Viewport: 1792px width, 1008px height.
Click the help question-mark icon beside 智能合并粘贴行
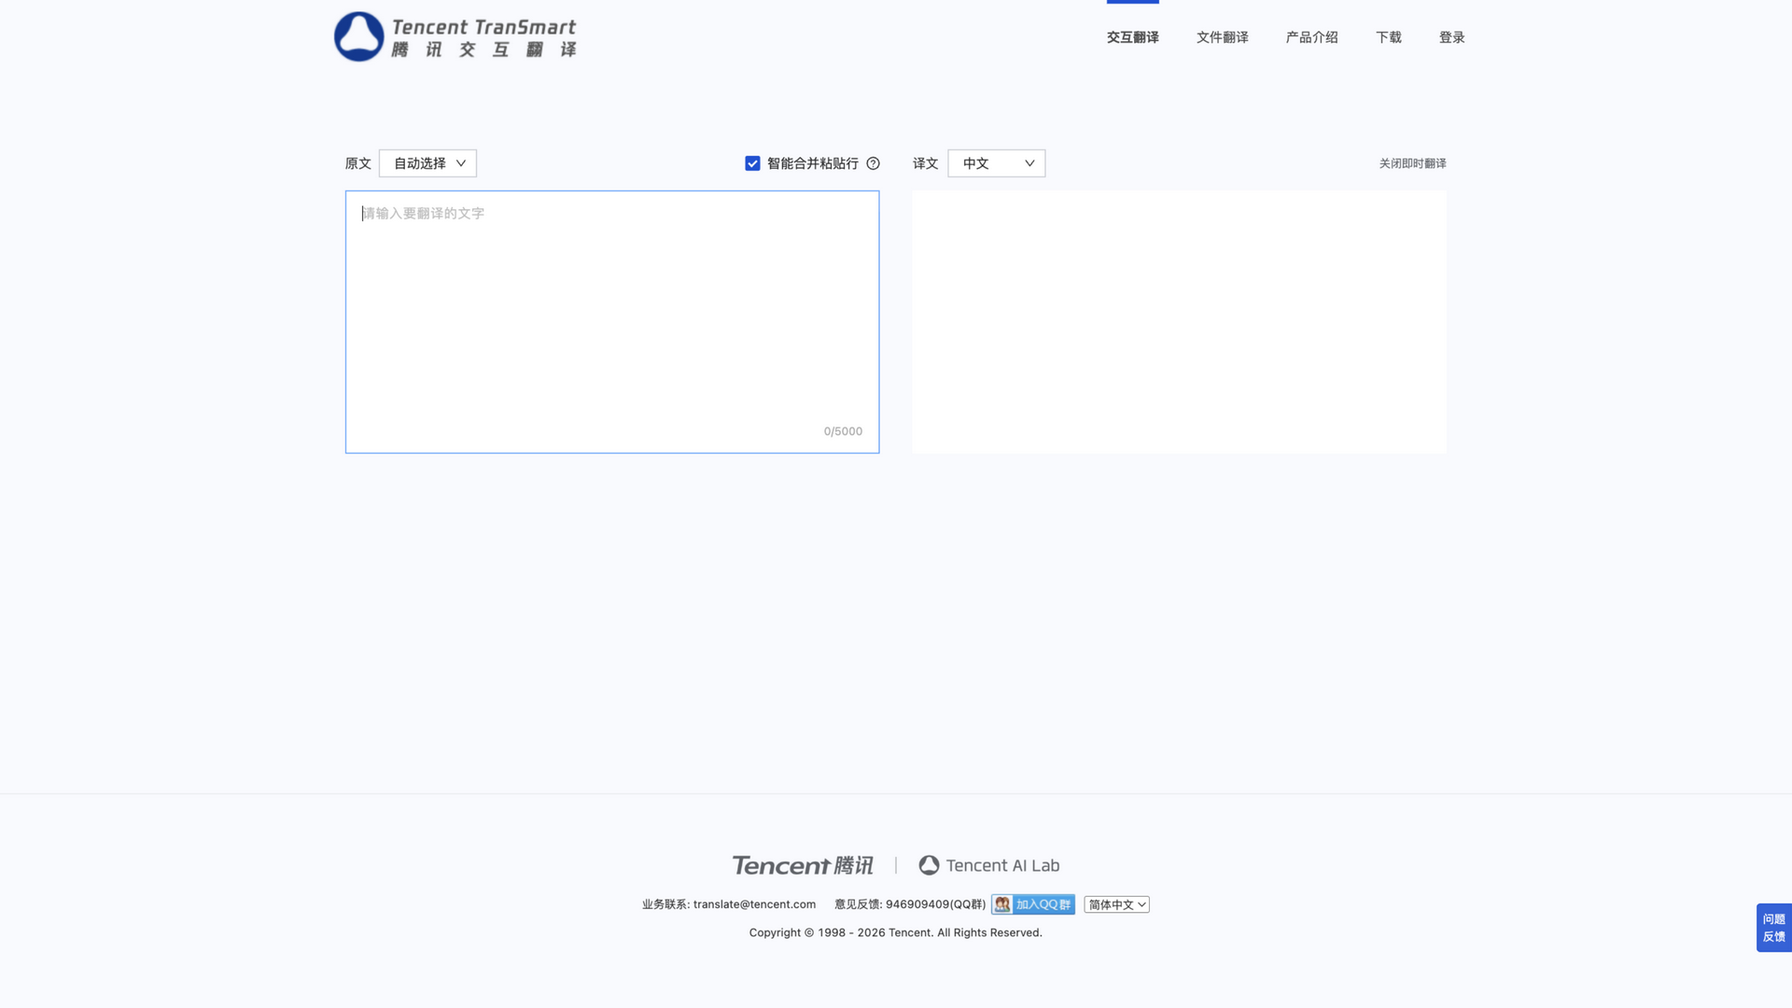tap(873, 163)
